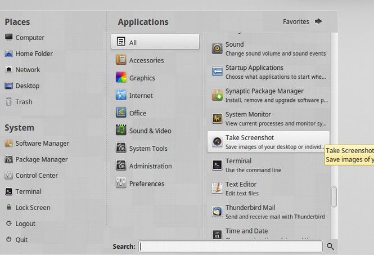Click "Change sound volume and sound events"
Screen dimensions: 374x255
pyautogui.click(x=276, y=53)
